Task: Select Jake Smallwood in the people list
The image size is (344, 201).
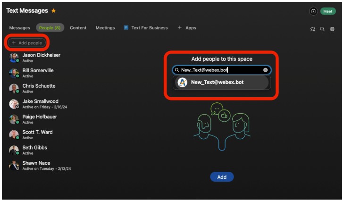Action: (40, 104)
